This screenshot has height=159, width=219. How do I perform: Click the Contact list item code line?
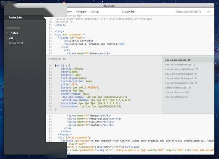click(91, 125)
